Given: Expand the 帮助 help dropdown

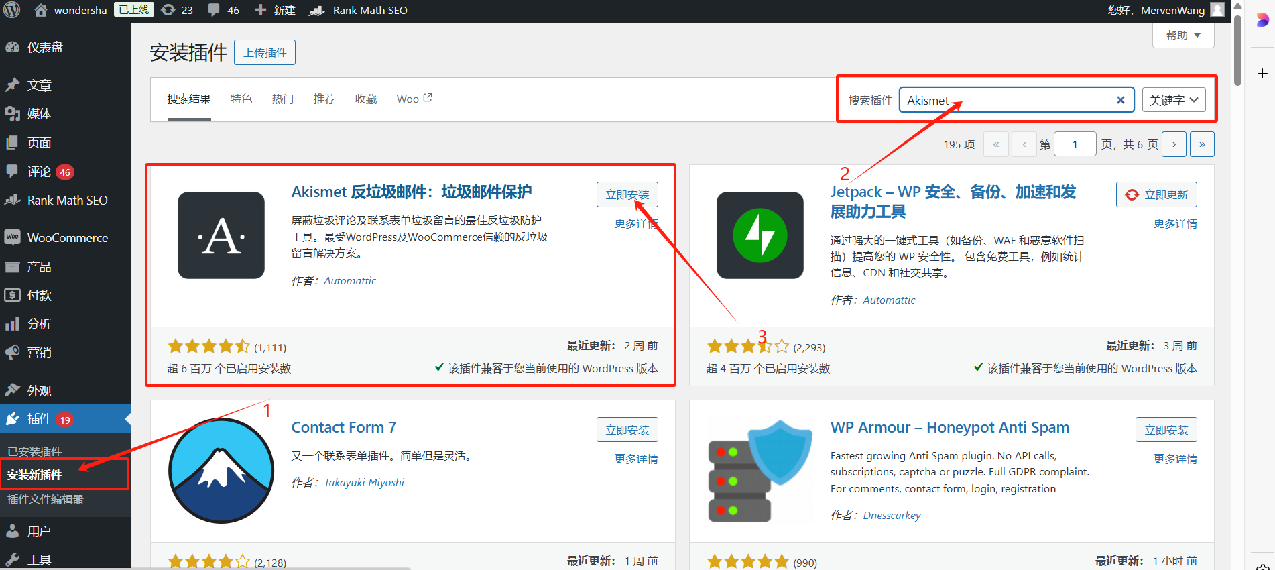Looking at the screenshot, I should [1183, 35].
